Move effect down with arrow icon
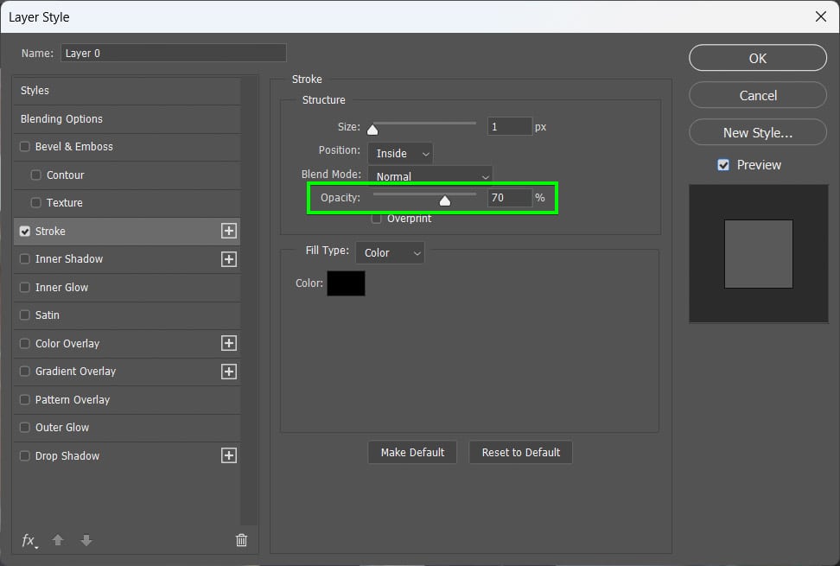This screenshot has height=566, width=840. [x=86, y=540]
